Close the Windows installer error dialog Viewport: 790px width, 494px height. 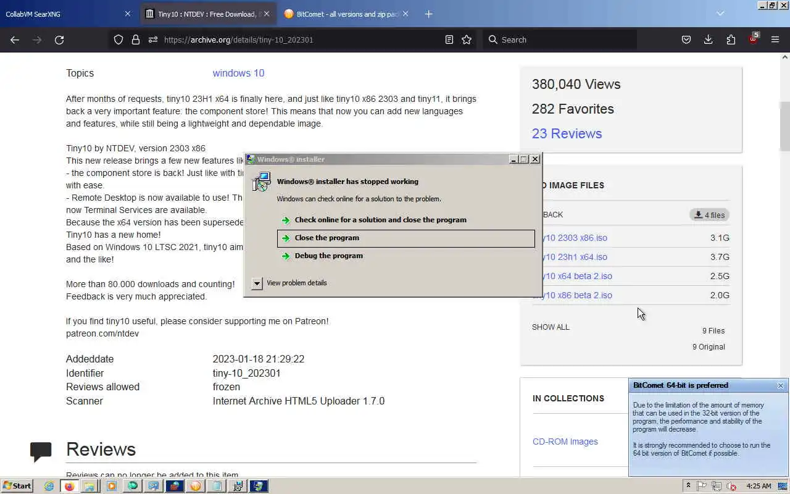pyautogui.click(x=535, y=159)
